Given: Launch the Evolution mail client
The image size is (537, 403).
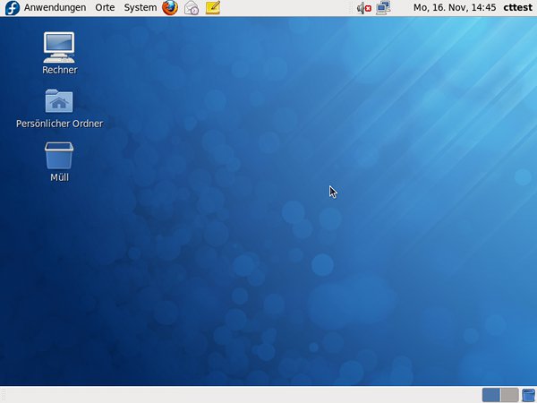Looking at the screenshot, I should click(192, 8).
